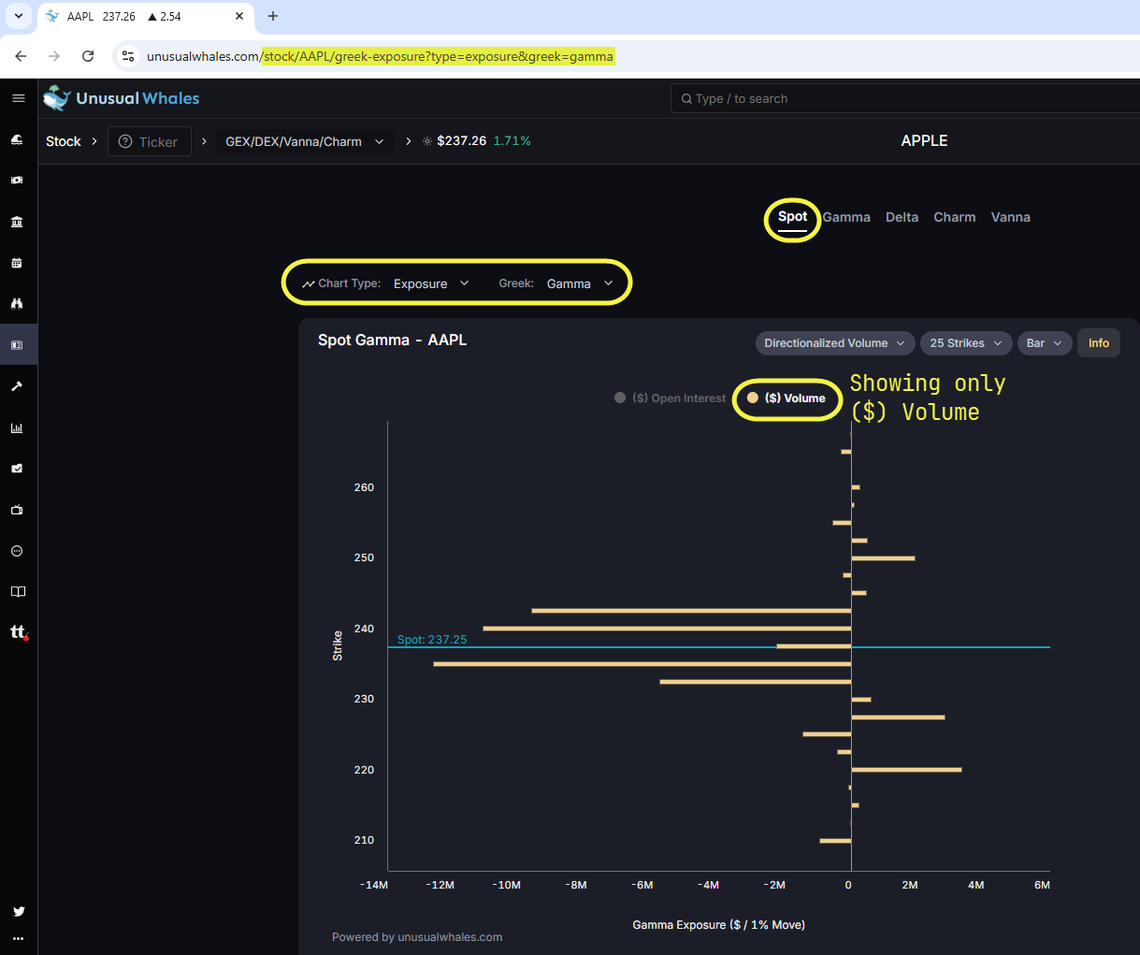
Task: Open the money bill icon in sidebar
Action: (x=17, y=181)
